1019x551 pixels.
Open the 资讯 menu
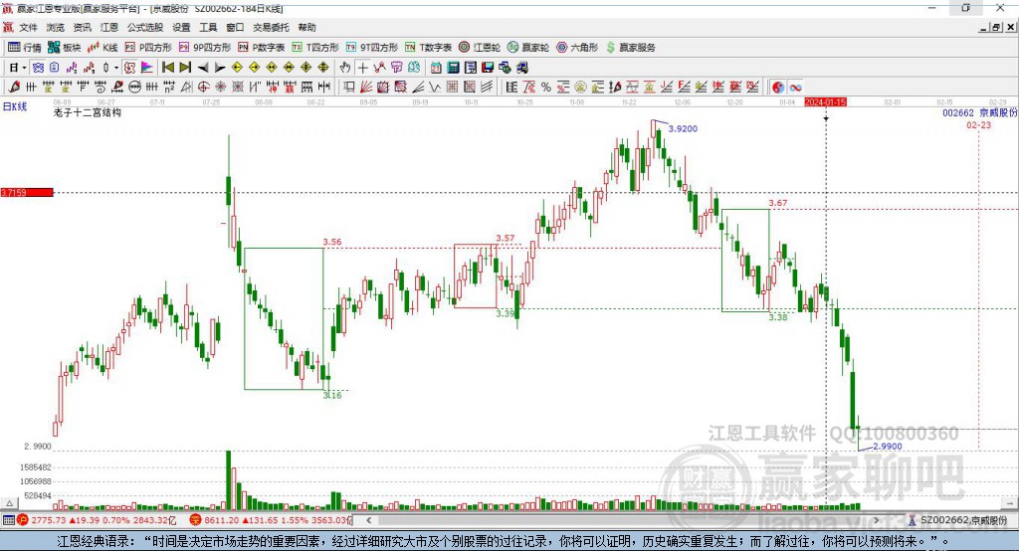(x=82, y=27)
